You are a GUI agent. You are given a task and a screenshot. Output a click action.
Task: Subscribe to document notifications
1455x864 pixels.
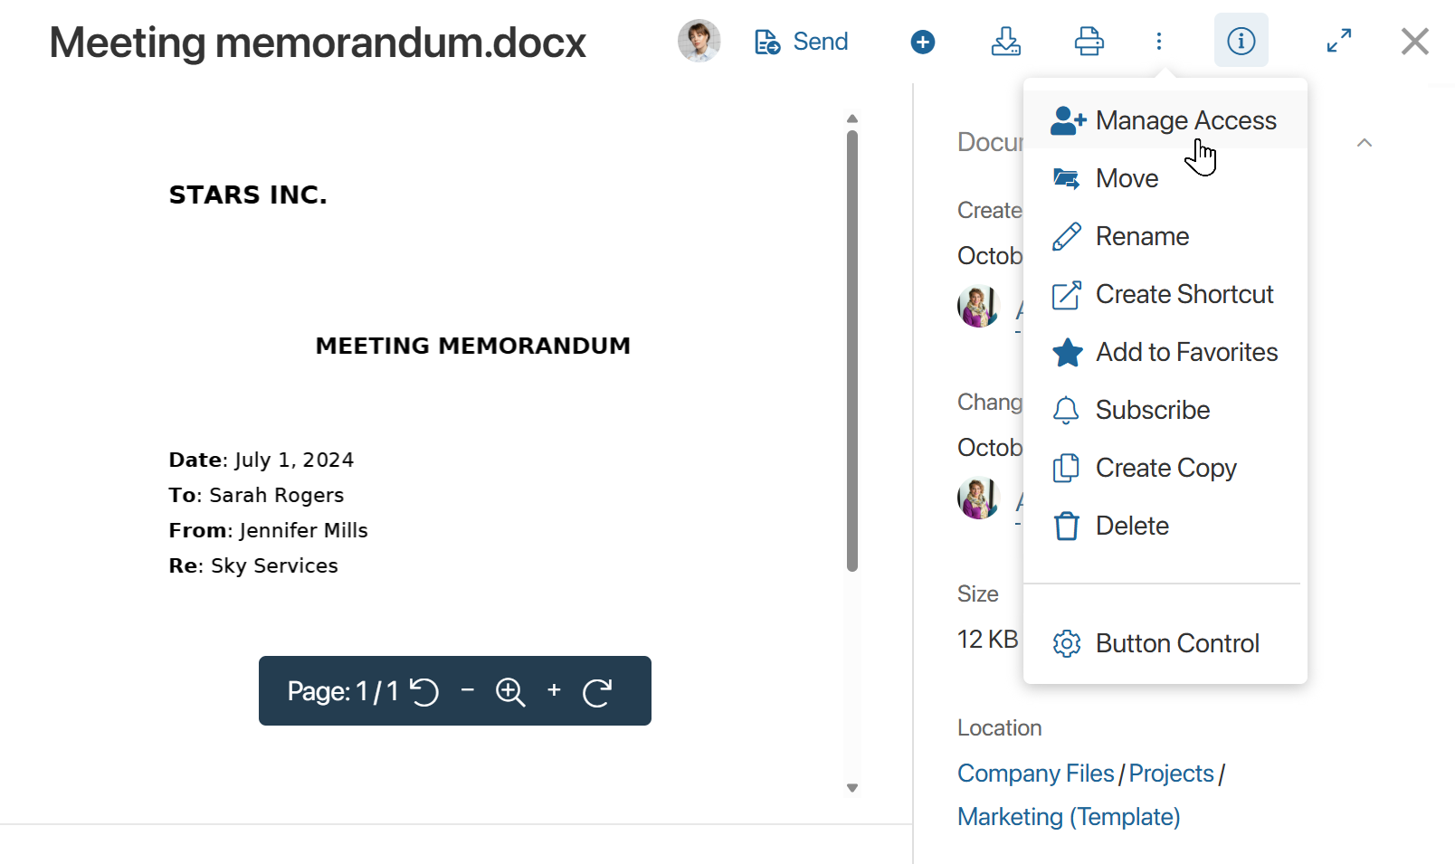tap(1152, 410)
